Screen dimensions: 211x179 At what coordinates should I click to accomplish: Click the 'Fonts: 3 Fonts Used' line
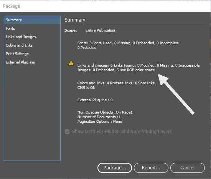tap(128, 43)
